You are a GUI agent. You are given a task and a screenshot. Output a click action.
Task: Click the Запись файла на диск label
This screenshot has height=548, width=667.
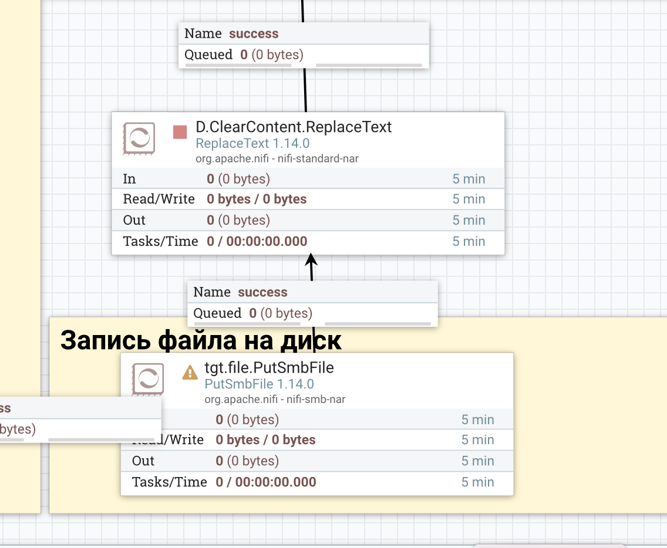click(201, 340)
